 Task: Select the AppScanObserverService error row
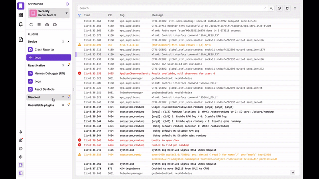187,74
